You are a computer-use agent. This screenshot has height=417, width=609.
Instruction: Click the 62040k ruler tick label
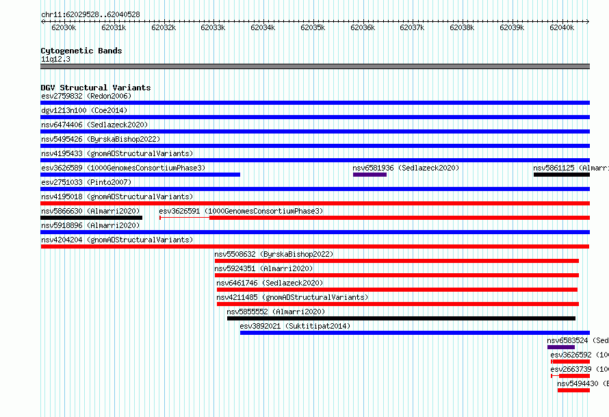click(x=562, y=27)
